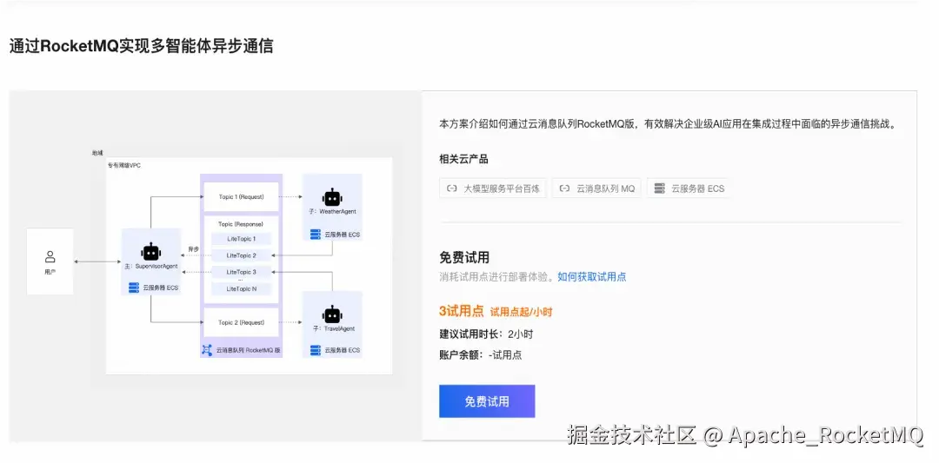Click the LiteTopic 1 box

point(242,239)
